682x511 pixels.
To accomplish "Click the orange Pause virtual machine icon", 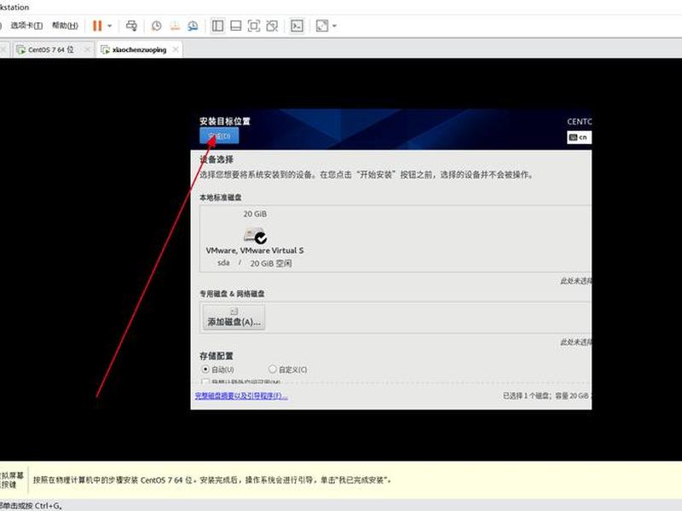I will click(97, 26).
